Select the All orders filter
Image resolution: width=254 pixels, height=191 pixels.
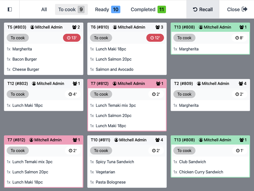click(x=44, y=9)
